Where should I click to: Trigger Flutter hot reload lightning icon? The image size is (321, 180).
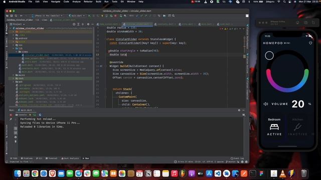point(102,15)
